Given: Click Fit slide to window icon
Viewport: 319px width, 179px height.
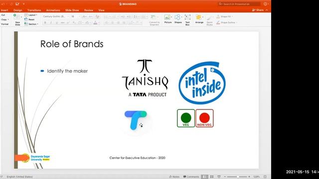Looking at the screenshot, I should click(x=265, y=177).
